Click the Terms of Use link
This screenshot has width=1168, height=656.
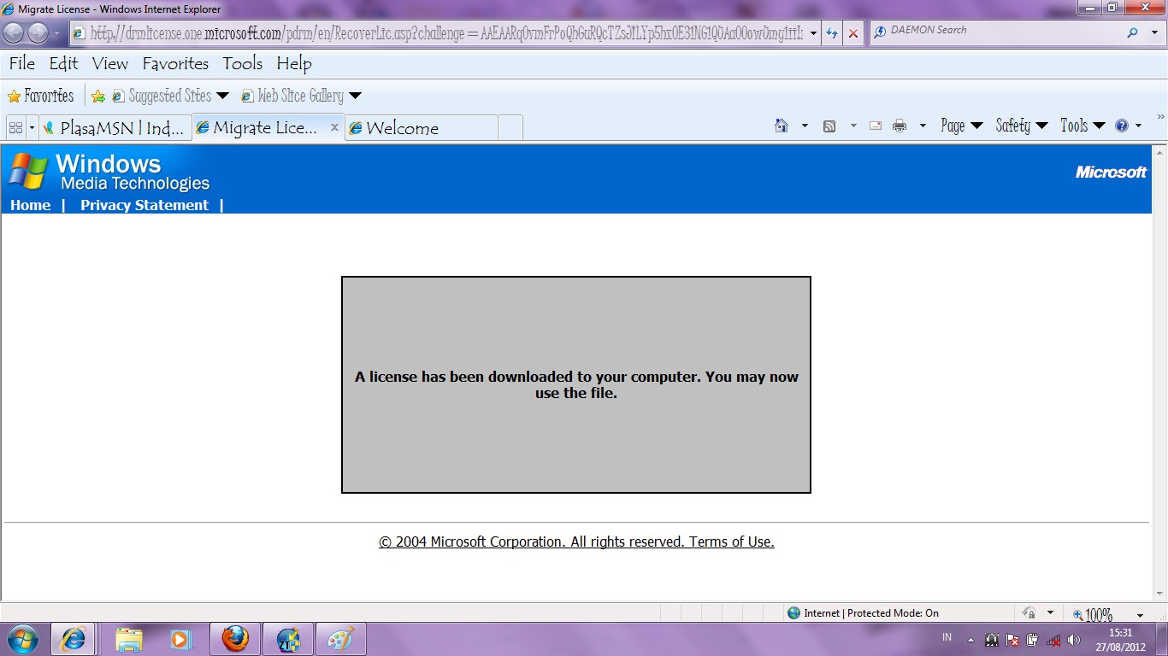(x=732, y=542)
